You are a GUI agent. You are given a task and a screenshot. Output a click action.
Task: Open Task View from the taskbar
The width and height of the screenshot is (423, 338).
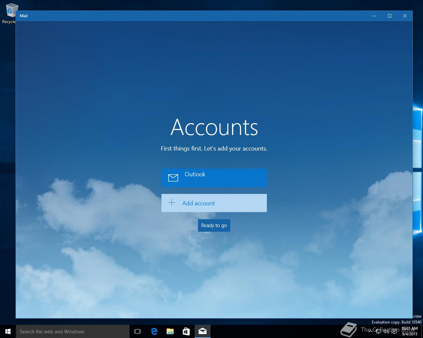click(137, 331)
